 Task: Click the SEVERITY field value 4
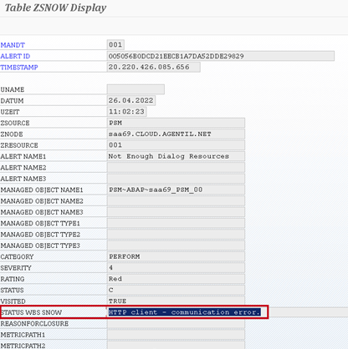point(176,267)
